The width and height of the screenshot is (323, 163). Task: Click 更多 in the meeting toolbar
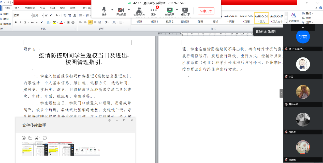pos(154,11)
